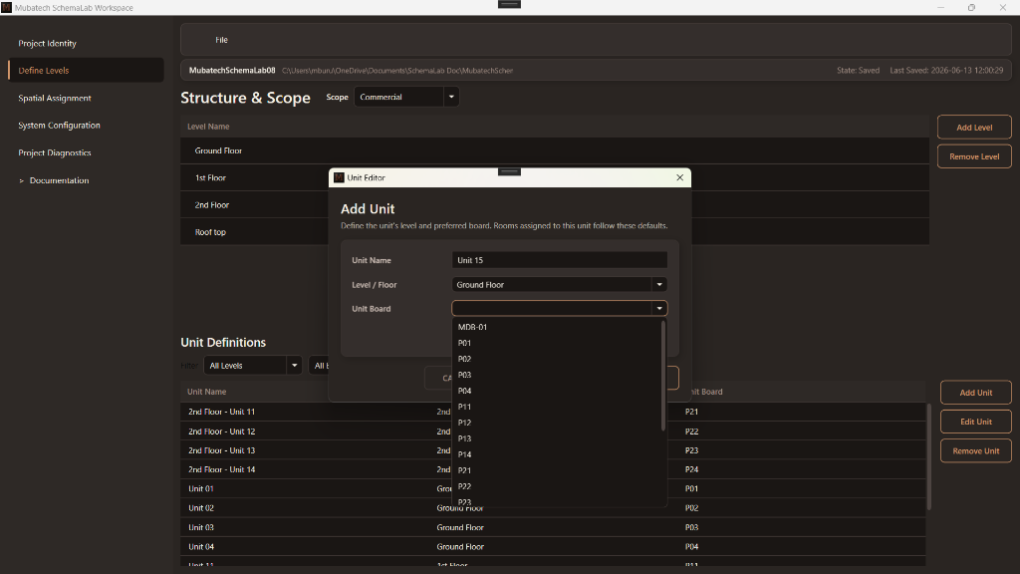Choose P21 from Unit Board dropdown list
The height and width of the screenshot is (574, 1020).
pos(557,470)
